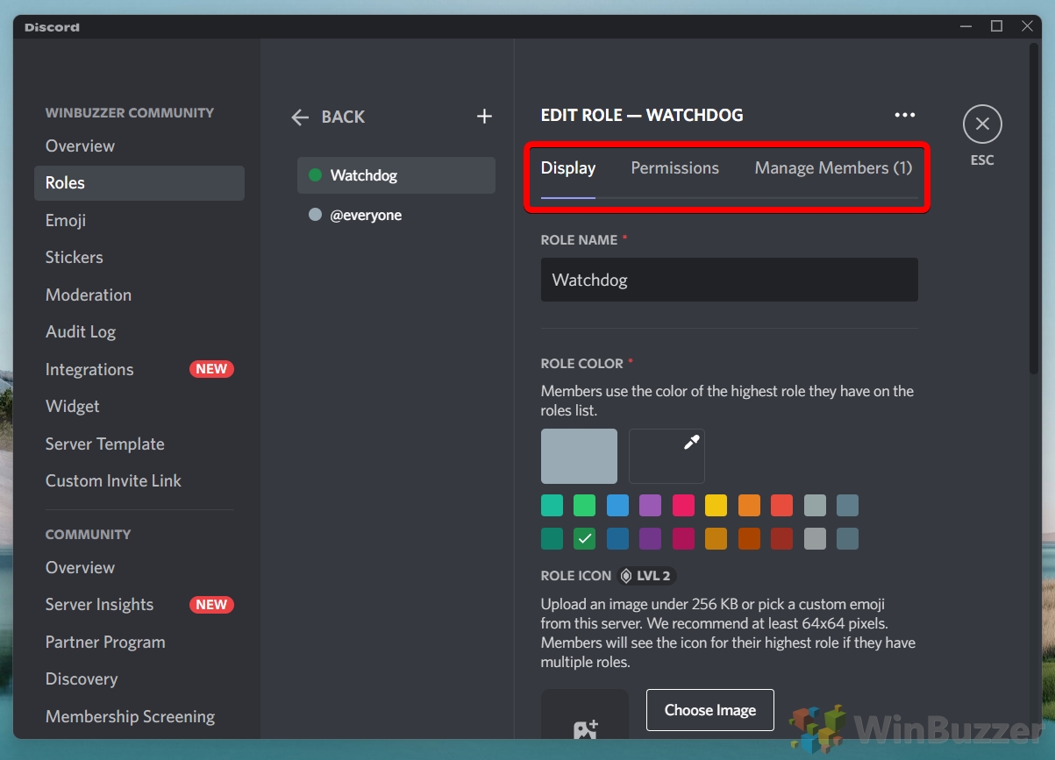
Task: Pick the pink swatch in top row
Action: [x=683, y=506]
